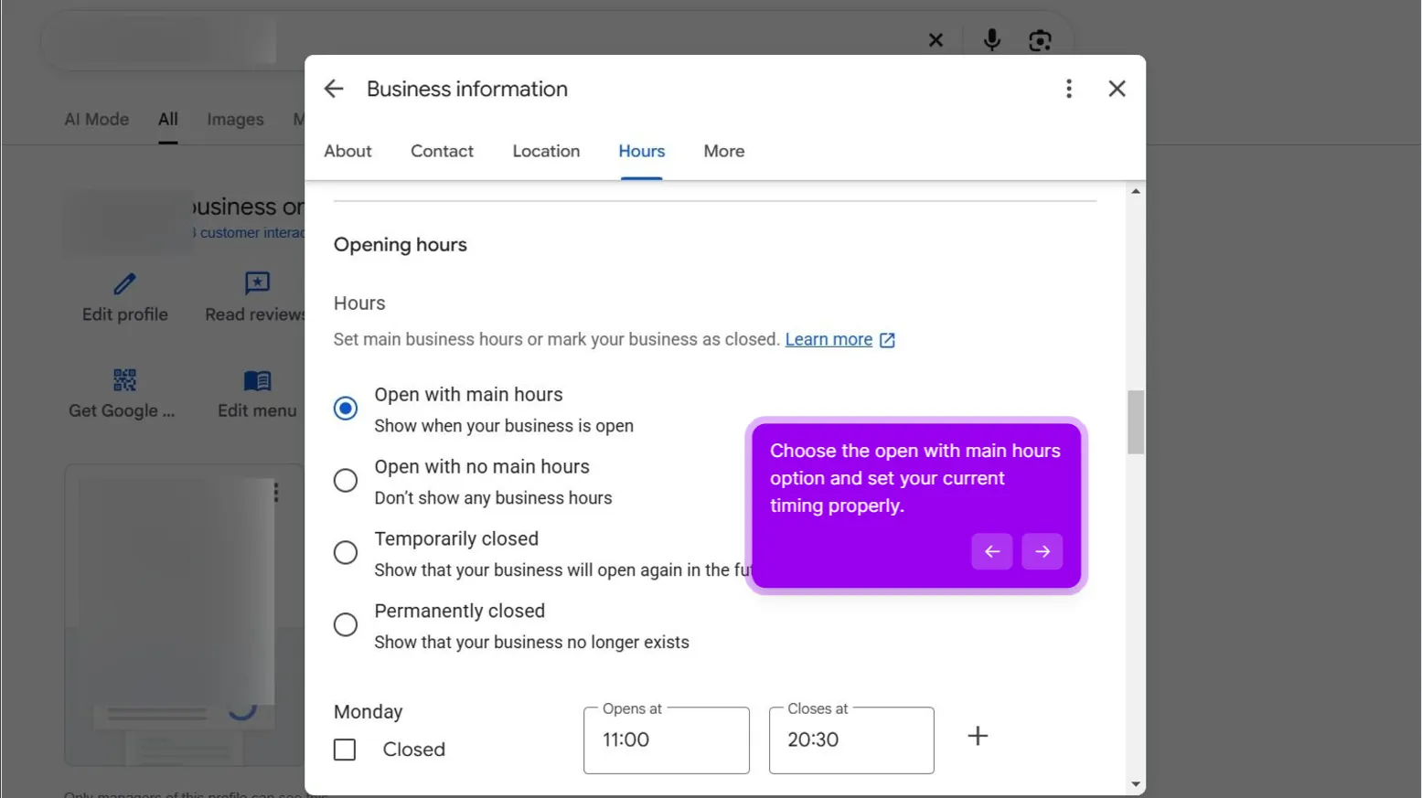Open AI Mode search tab
The width and height of the screenshot is (1422, 798).
(96, 120)
